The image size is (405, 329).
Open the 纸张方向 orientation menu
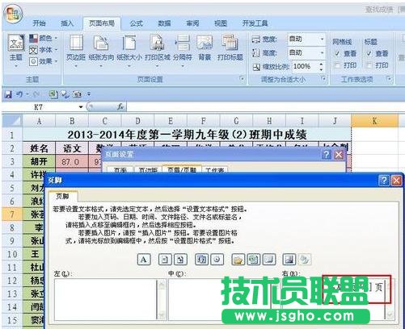[101, 50]
